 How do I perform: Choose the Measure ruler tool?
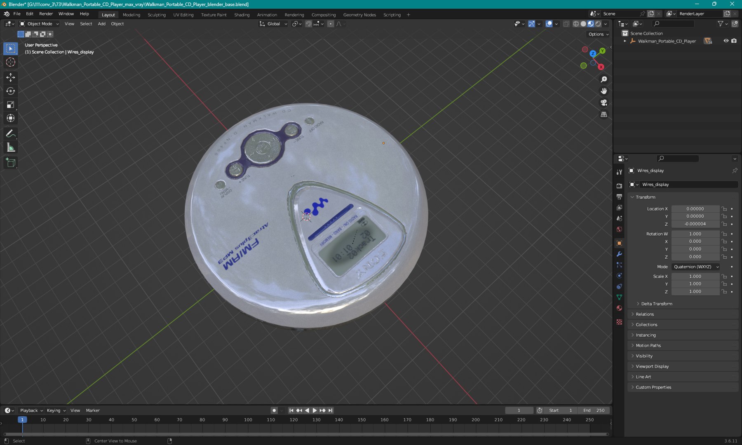pos(11,148)
